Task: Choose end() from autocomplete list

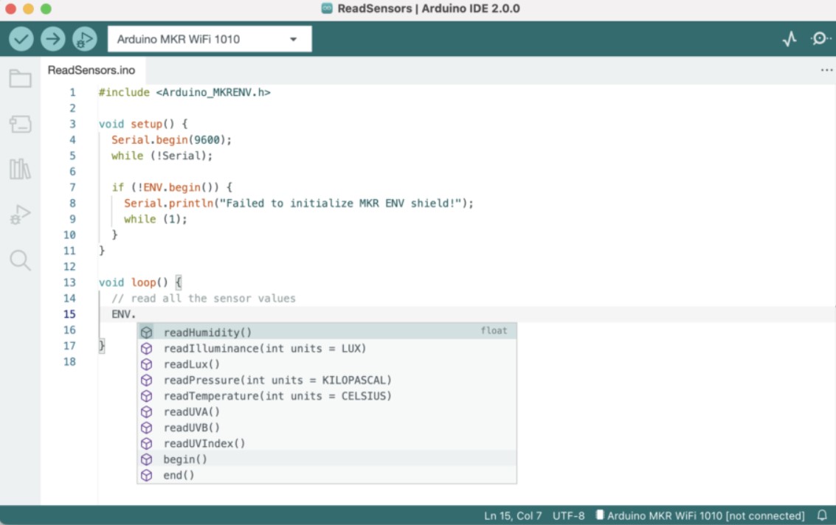Action: pos(327,475)
